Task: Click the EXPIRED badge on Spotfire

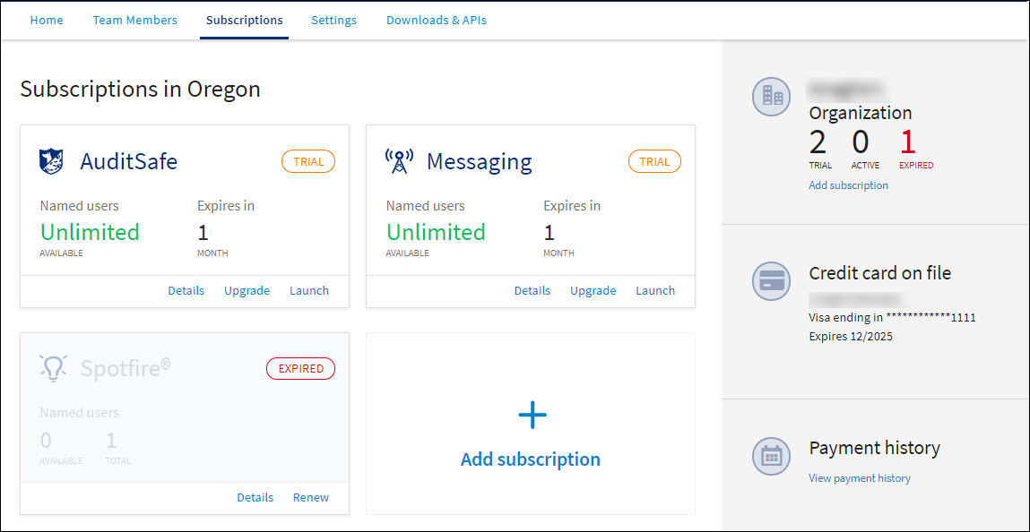Action: [x=300, y=369]
